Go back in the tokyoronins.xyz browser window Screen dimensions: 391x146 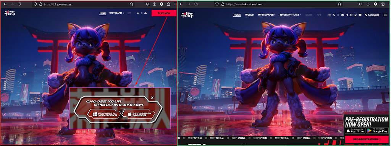point(5,4)
